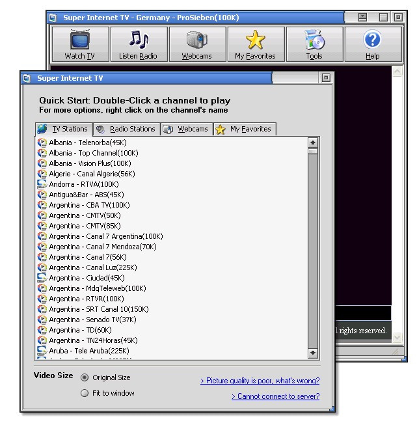417x423 pixels.
Task: Click icon beside Argentina - Canal Luz(225K)
Action: pyautogui.click(x=42, y=267)
